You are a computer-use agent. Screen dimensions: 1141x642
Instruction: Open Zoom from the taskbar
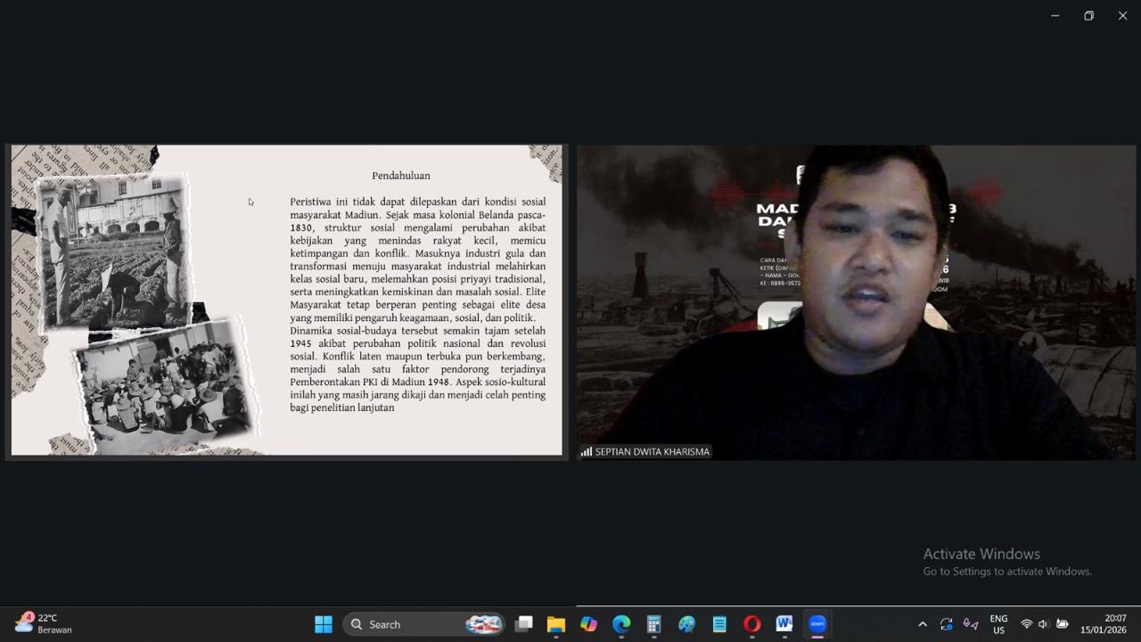tap(817, 624)
